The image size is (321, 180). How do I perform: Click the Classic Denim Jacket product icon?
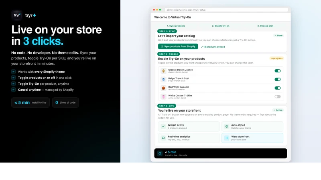click(x=163, y=71)
